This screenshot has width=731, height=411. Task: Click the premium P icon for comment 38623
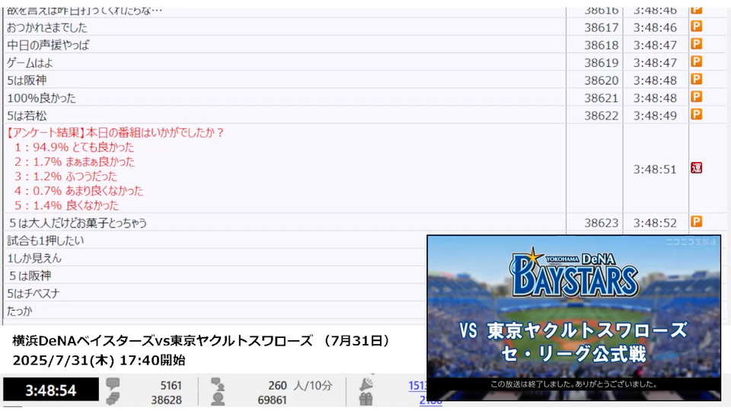696,221
